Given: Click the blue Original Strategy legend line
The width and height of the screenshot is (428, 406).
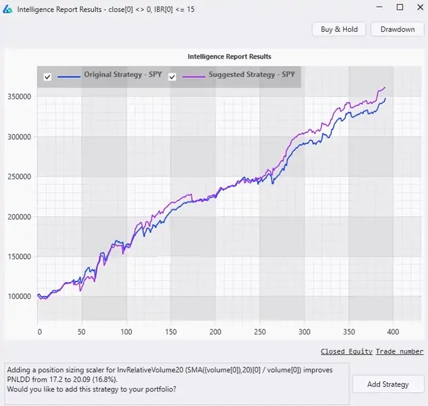Looking at the screenshot, I should tap(69, 77).
